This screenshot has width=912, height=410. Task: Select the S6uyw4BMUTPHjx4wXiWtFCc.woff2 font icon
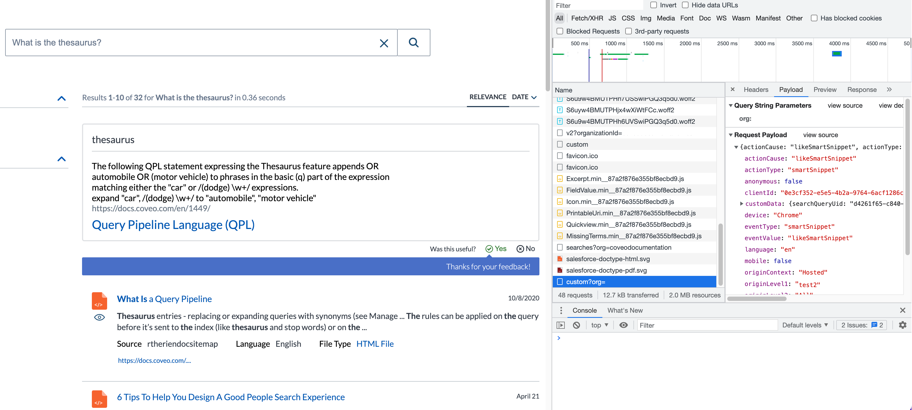coord(560,110)
